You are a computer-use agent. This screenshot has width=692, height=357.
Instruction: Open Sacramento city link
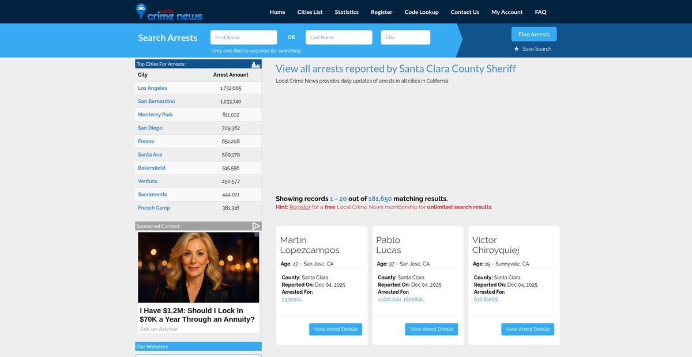point(153,195)
